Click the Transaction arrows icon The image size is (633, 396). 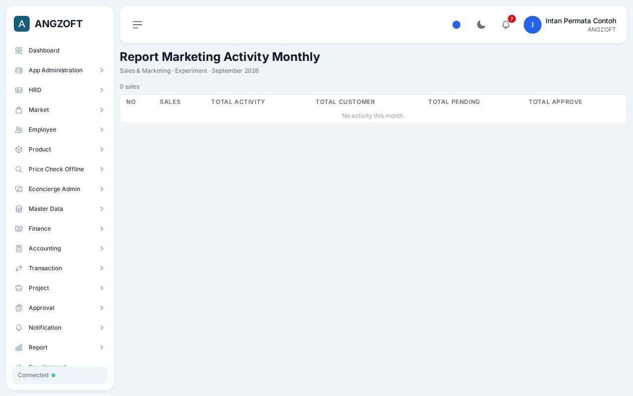(x=19, y=268)
